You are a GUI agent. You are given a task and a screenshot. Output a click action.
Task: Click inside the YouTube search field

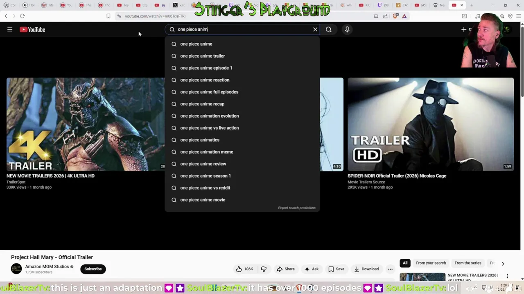pos(242,29)
